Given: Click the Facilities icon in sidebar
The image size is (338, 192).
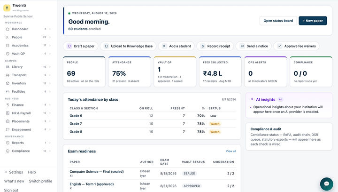Looking at the screenshot, I should (x=8, y=91).
